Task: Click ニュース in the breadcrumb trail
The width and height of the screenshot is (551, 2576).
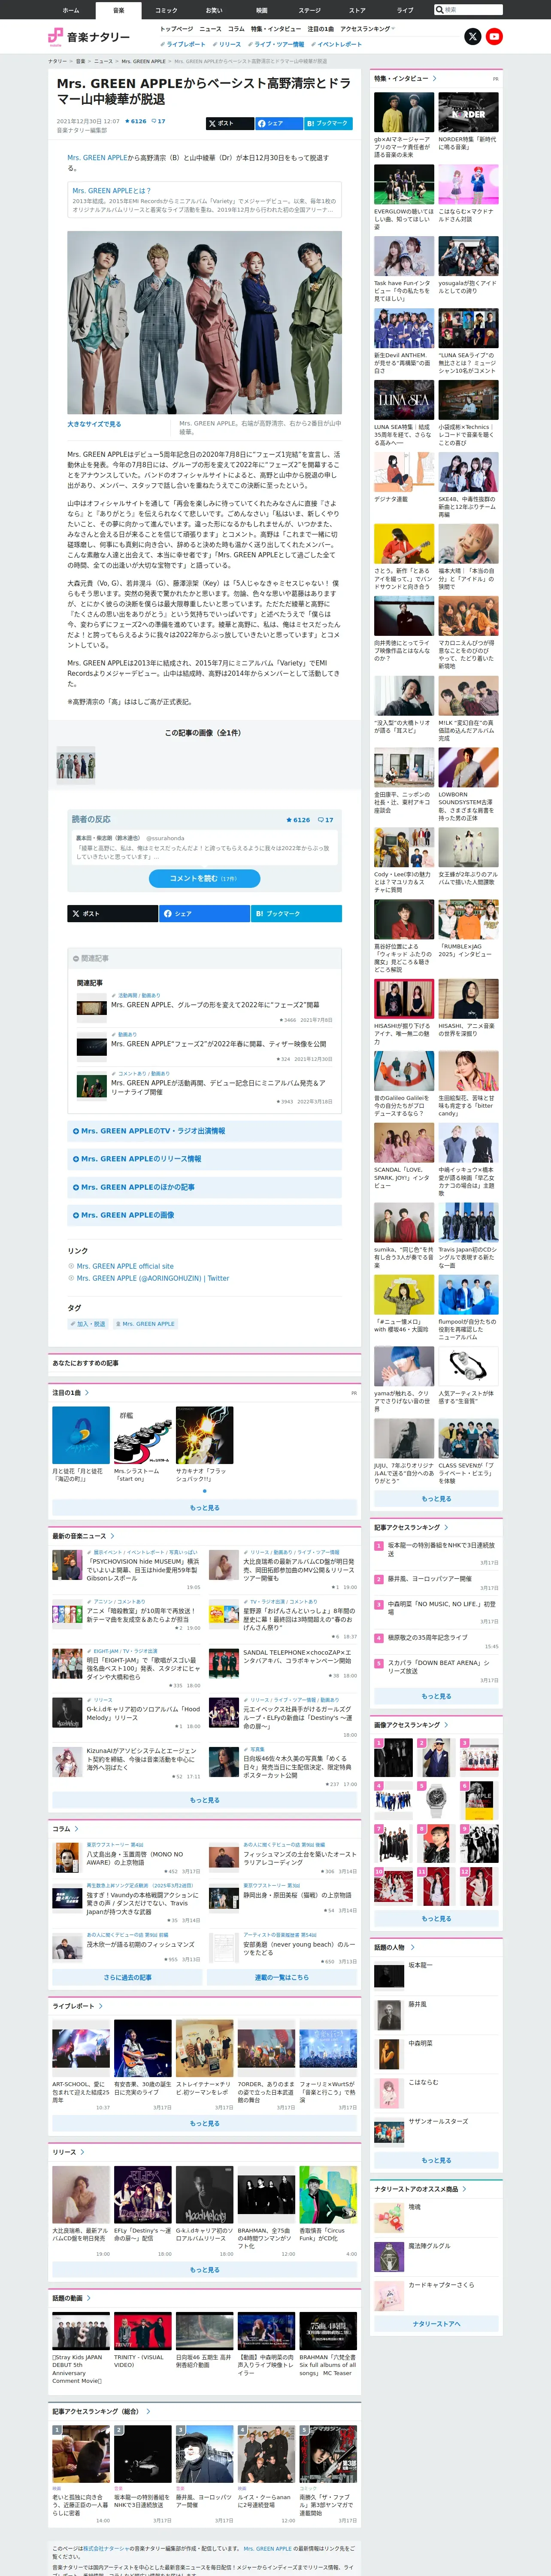Action: [x=103, y=61]
